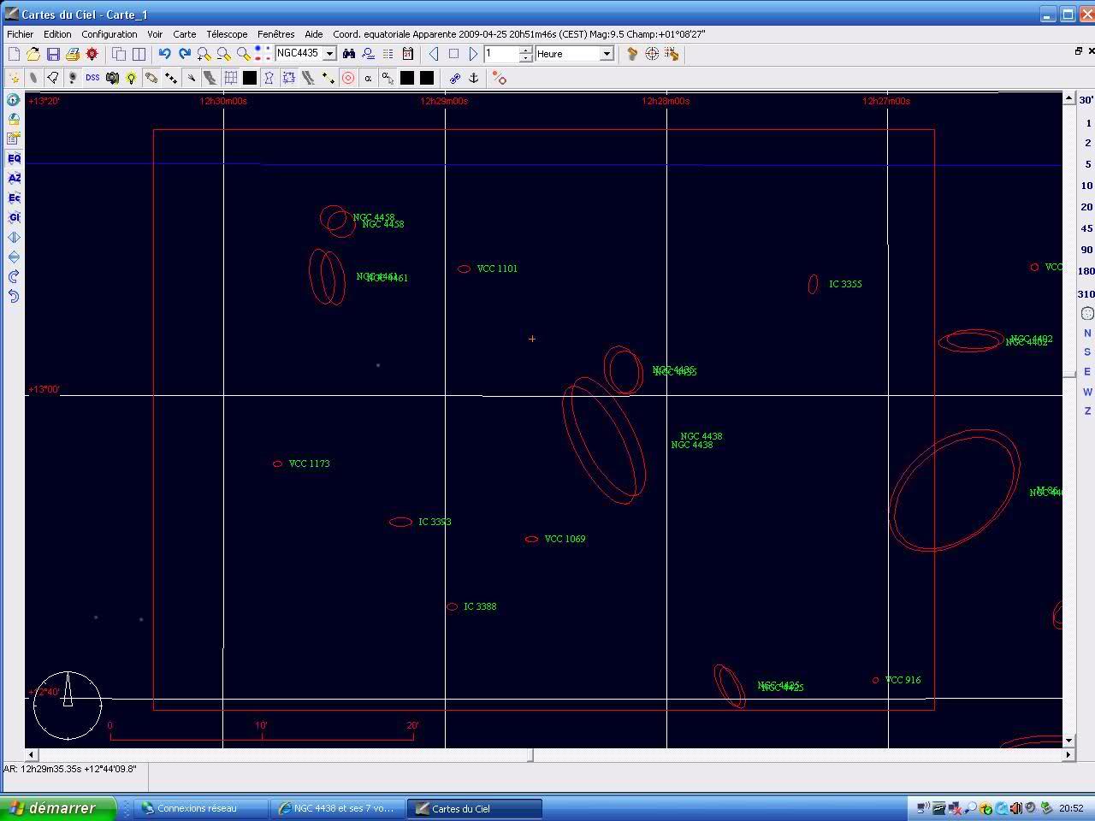1095x821 pixels.
Task: Rotate the chart counterclockwise with the curved arrow
Action: pos(14,296)
